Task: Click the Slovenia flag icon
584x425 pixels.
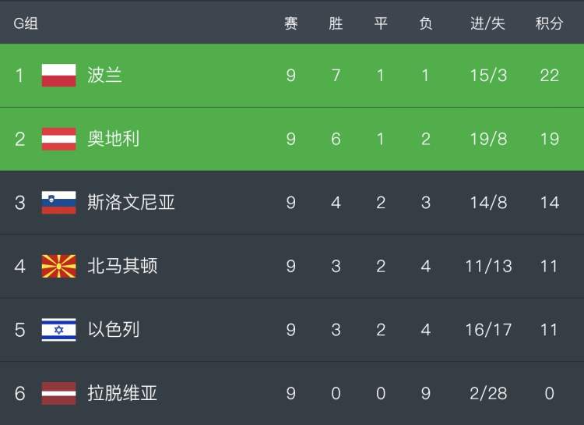Action: [x=59, y=203]
